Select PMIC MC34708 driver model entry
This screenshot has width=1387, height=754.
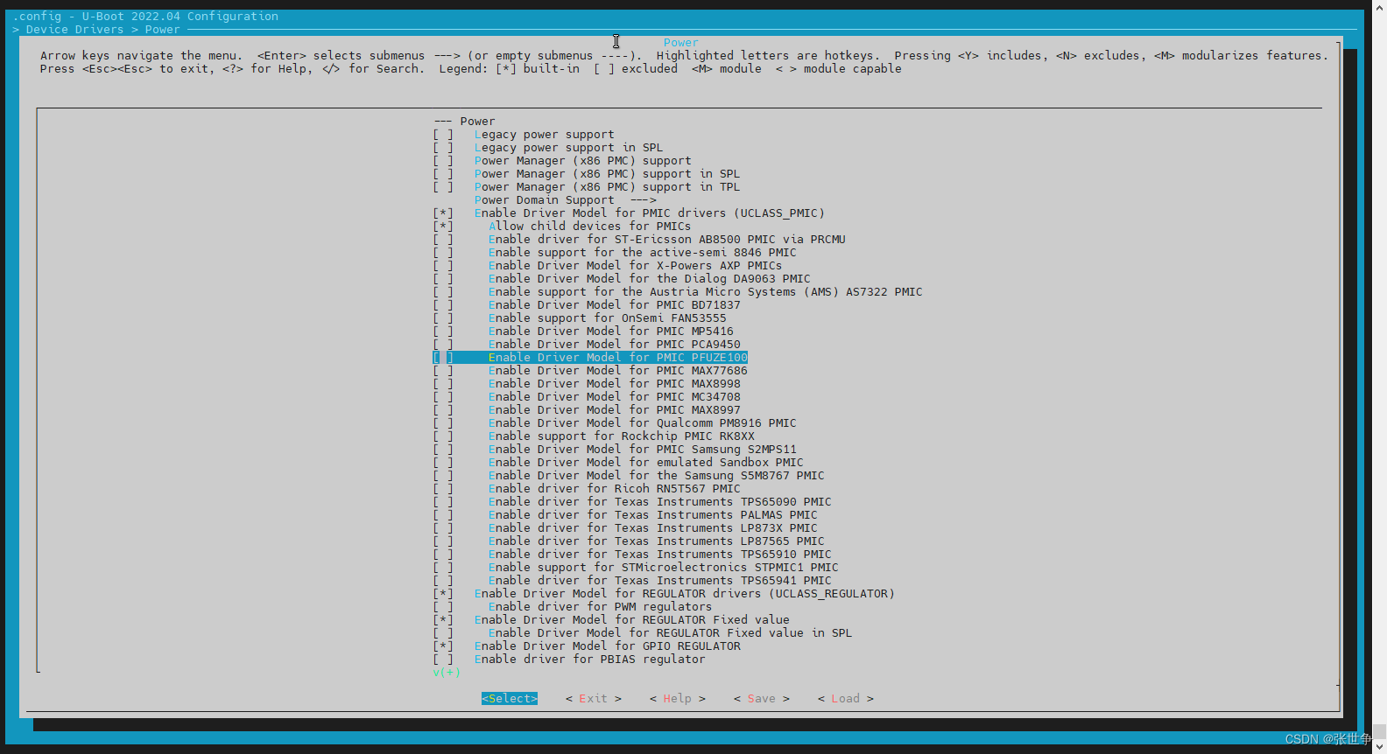coord(614,397)
